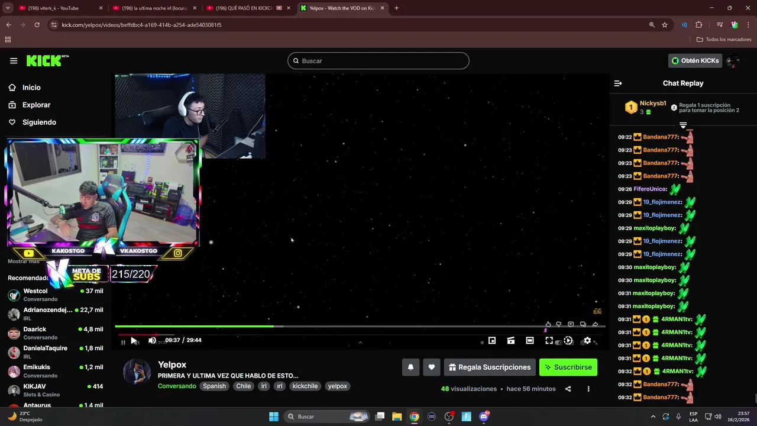Enter fullscreen mode
The height and width of the screenshot is (426, 757).
coord(549,341)
